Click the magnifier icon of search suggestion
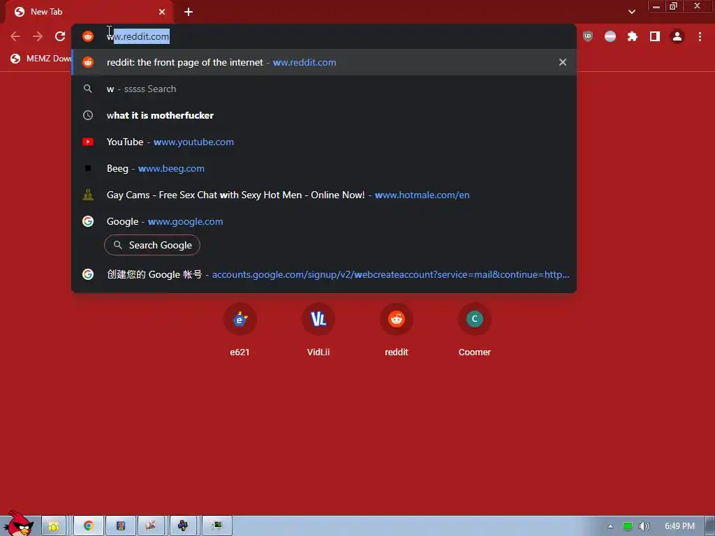Viewport: 715px width, 536px height. 88,89
